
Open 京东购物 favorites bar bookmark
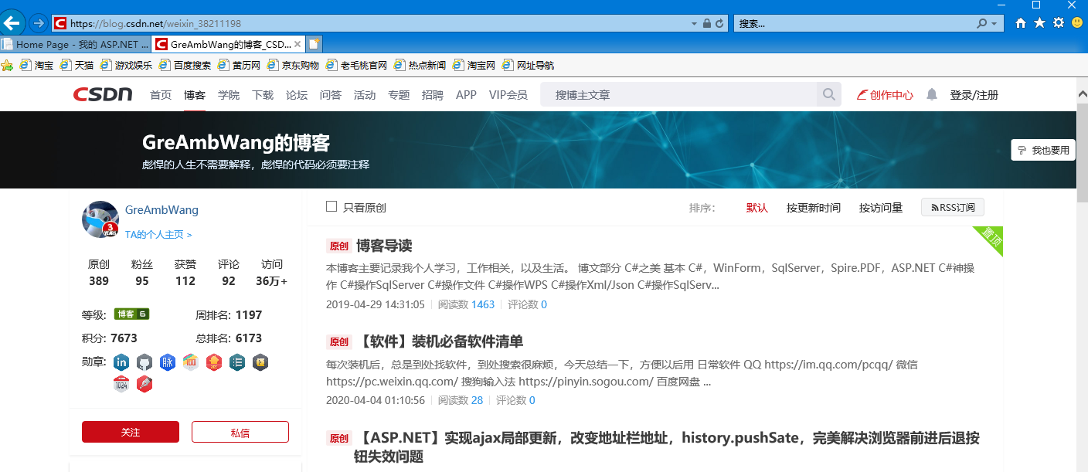point(292,65)
